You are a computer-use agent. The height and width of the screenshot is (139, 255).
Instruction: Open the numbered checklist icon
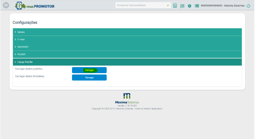[x=182, y=6]
